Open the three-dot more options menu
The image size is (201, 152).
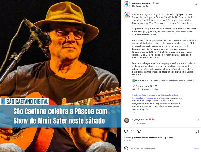197,4
